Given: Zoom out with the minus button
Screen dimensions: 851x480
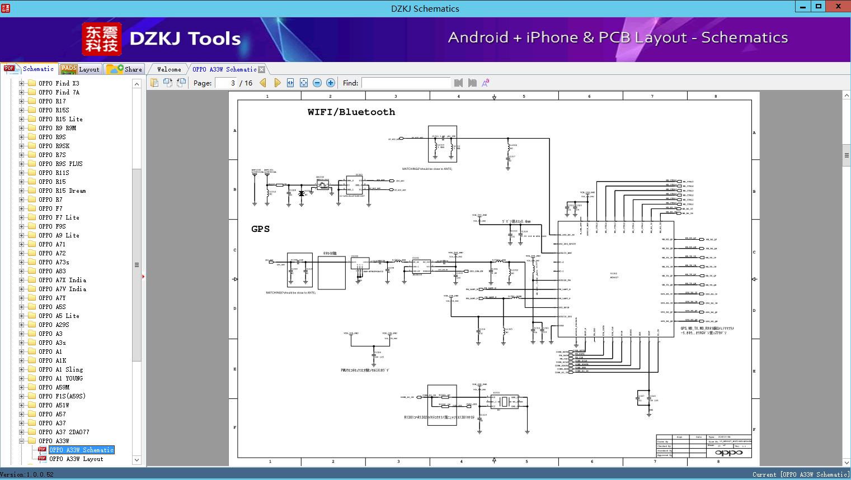Looking at the screenshot, I should [317, 83].
